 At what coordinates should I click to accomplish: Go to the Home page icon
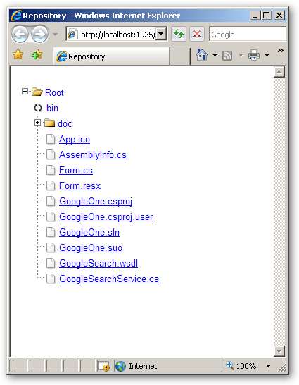202,55
